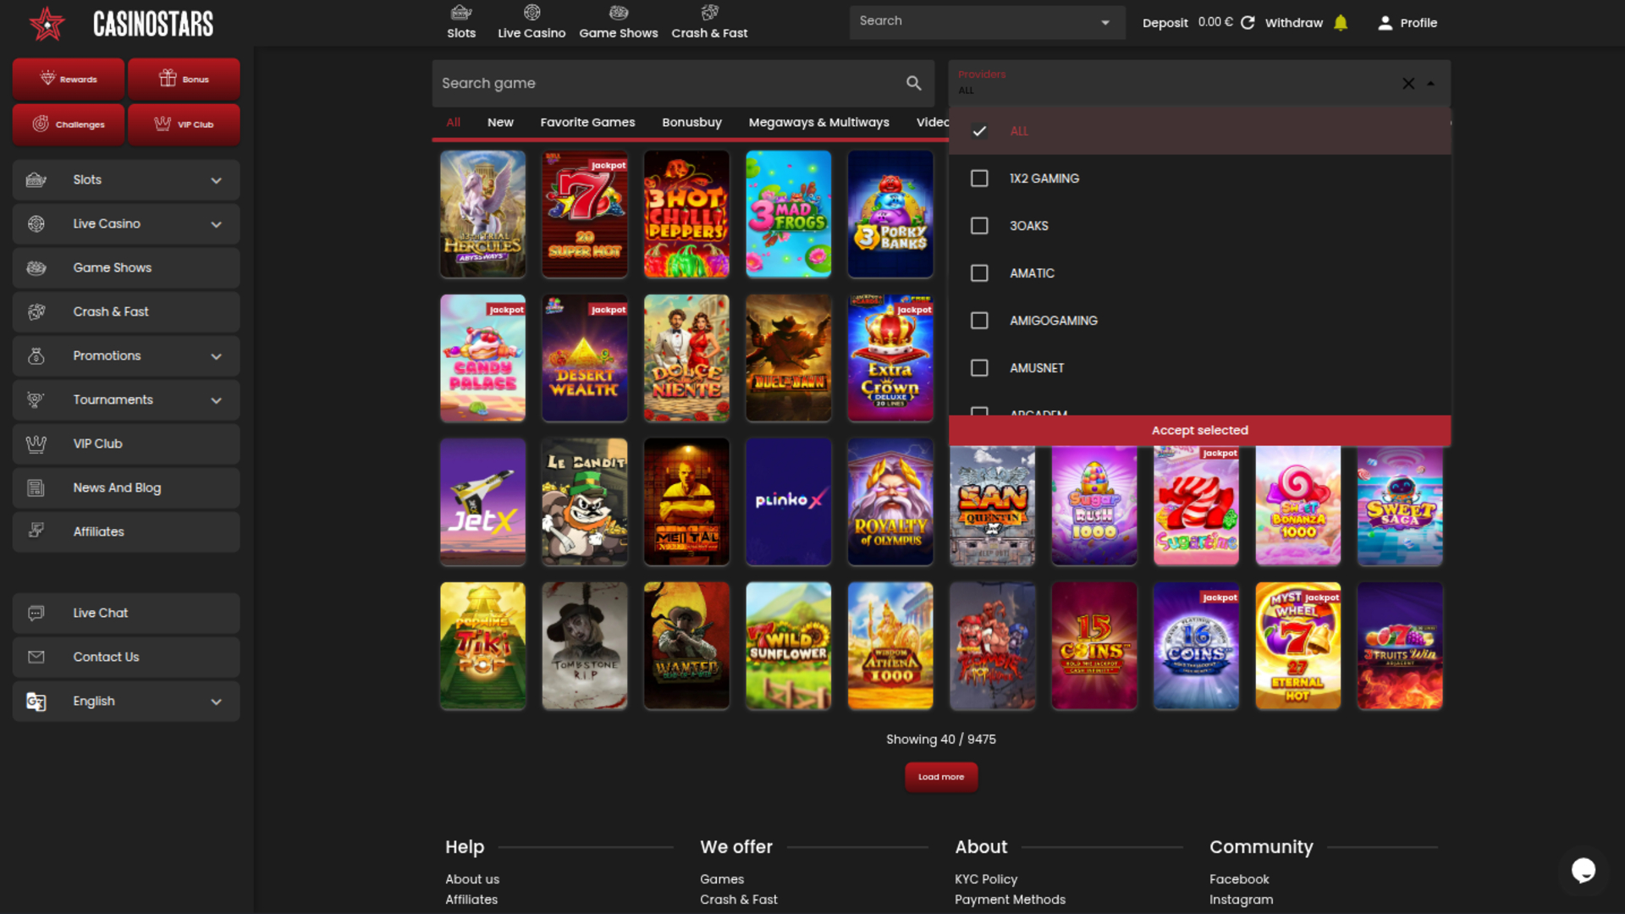Switch to the Favorite Games tab
This screenshot has height=914, width=1625.
587,122
